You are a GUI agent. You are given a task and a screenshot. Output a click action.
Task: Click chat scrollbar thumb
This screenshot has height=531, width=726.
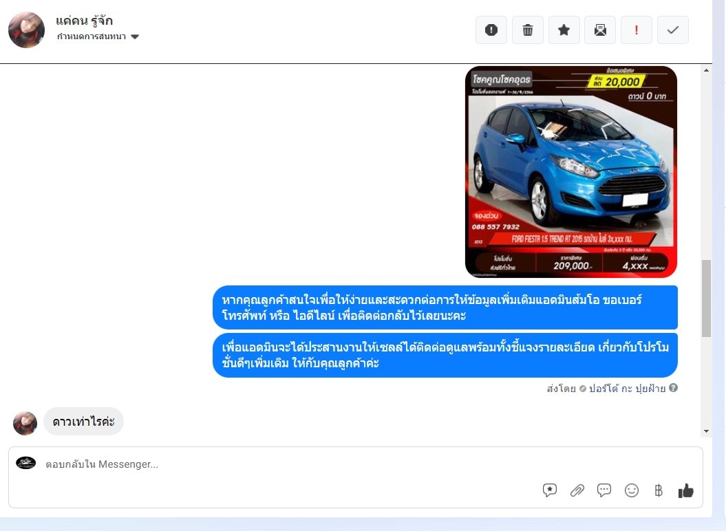706,299
